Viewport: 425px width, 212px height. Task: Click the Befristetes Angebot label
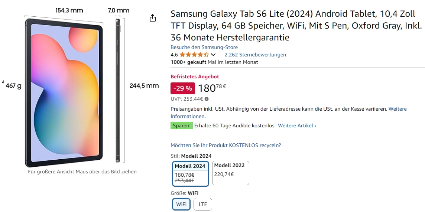pos(195,76)
